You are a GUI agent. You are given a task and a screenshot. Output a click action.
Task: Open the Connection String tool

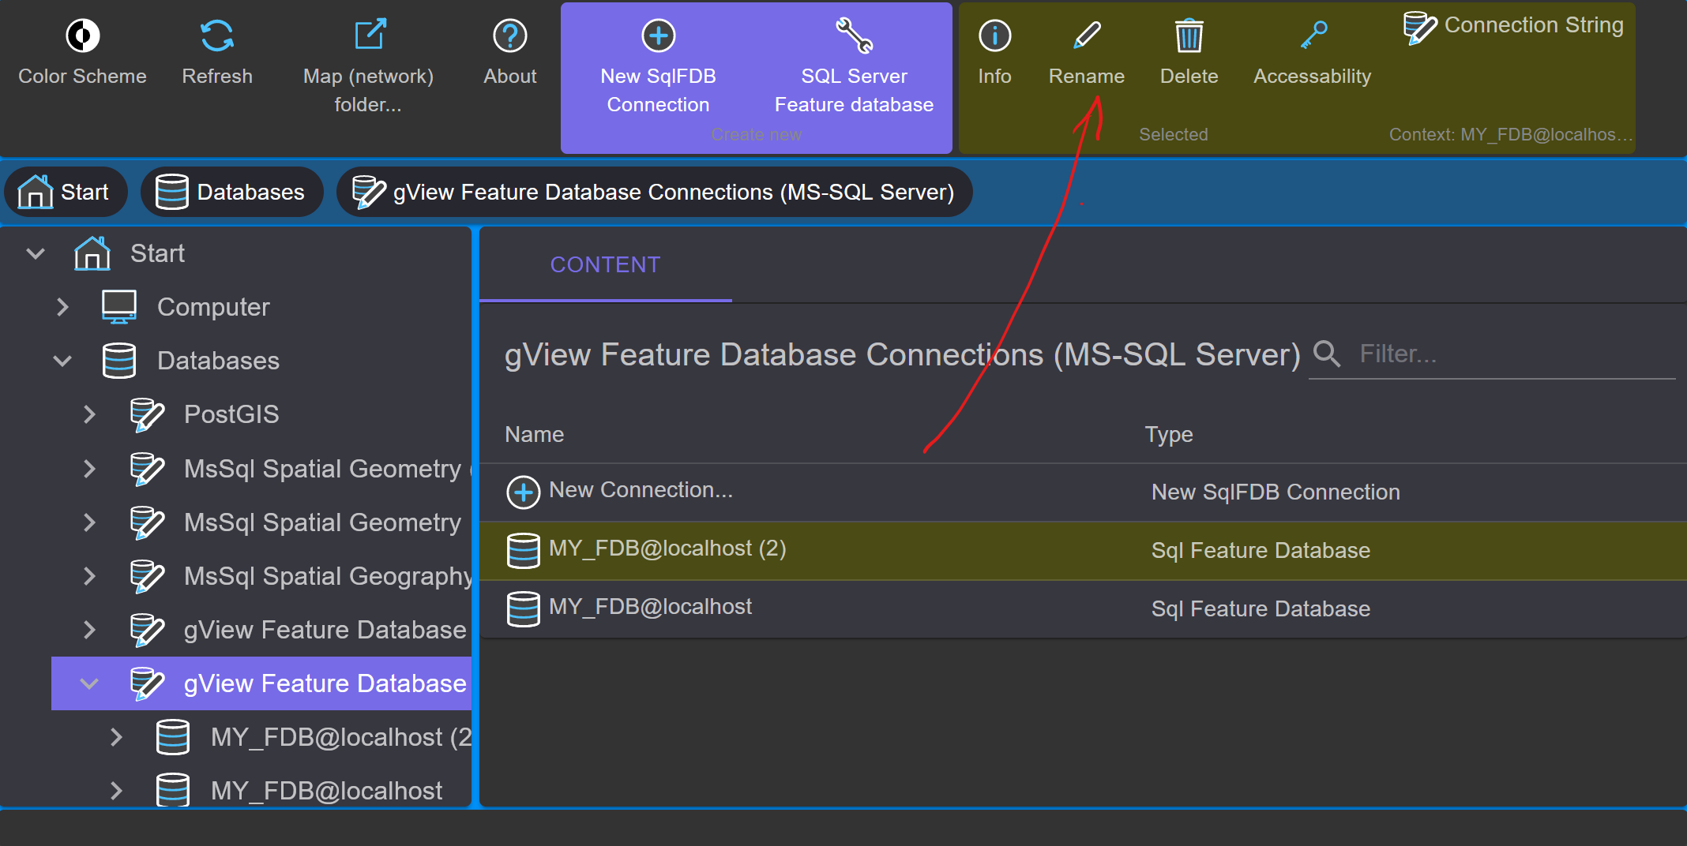1512,27
